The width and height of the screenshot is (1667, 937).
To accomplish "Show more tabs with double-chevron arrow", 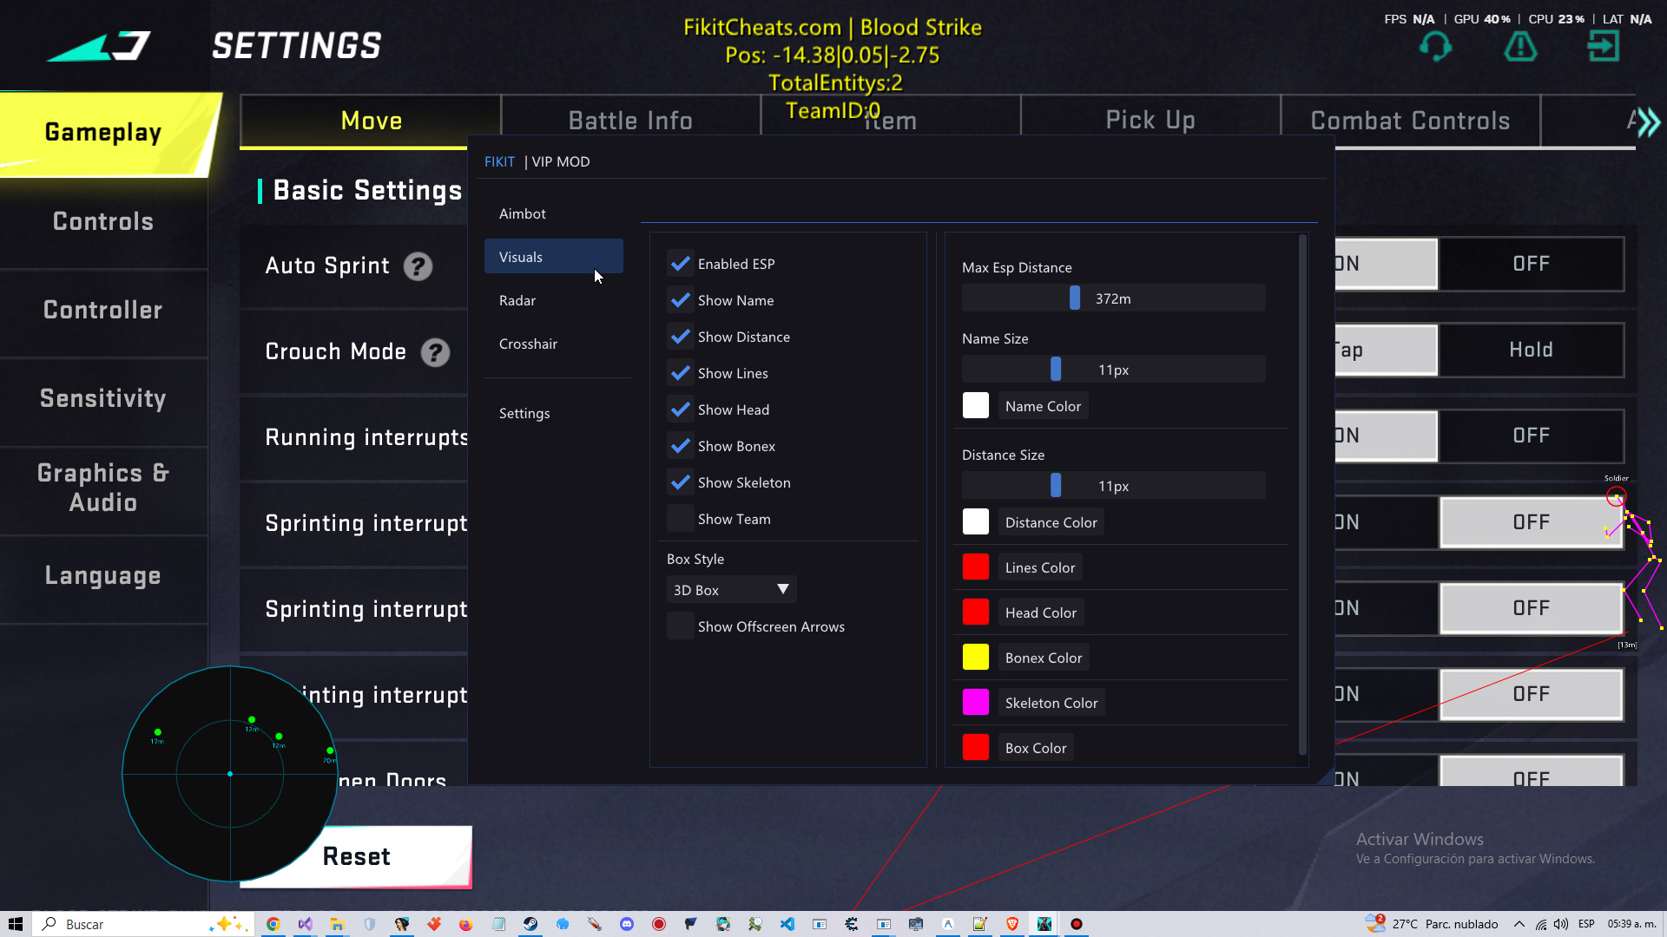I will click(1649, 122).
